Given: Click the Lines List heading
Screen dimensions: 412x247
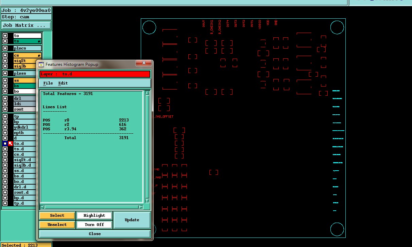Looking at the screenshot, I should click(55, 107).
